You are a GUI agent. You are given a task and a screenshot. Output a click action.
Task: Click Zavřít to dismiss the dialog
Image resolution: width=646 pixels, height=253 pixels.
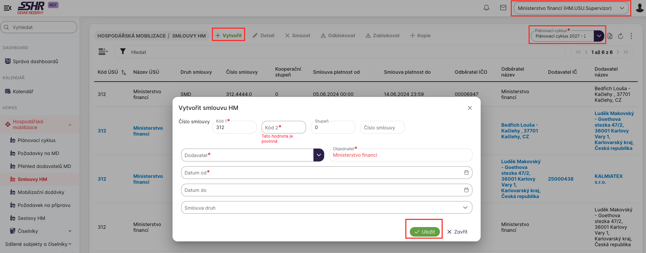click(457, 232)
